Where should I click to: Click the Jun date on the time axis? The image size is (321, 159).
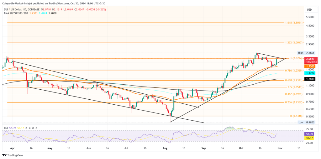[88, 149]
